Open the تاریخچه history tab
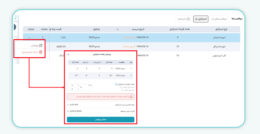The height and width of the screenshot is (134, 260). pos(184,19)
